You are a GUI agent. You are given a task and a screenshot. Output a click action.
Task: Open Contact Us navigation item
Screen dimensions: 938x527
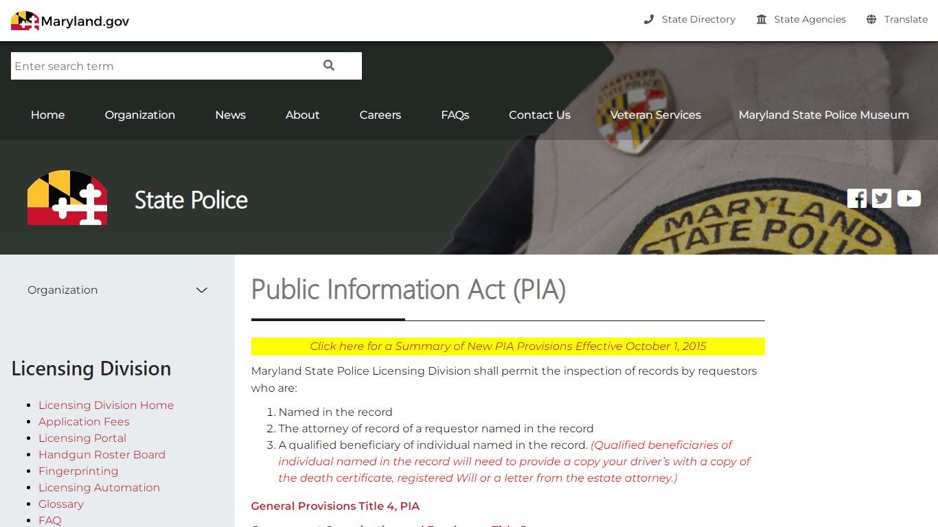(540, 115)
